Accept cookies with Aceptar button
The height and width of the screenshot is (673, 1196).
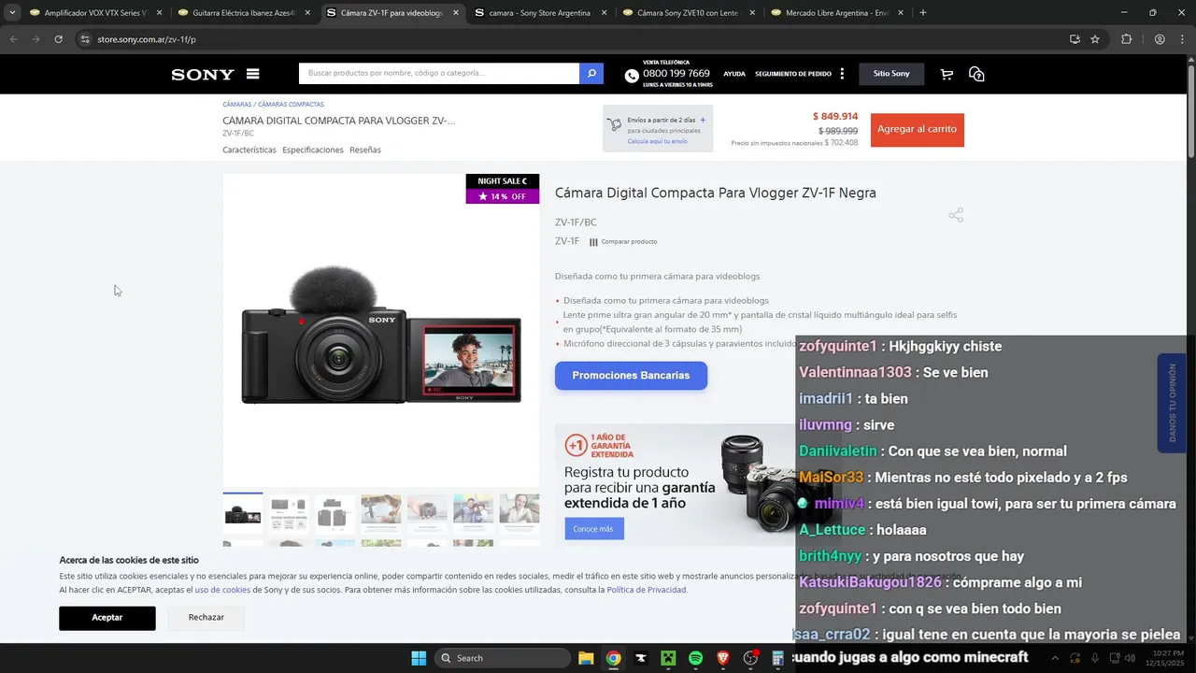(x=107, y=618)
